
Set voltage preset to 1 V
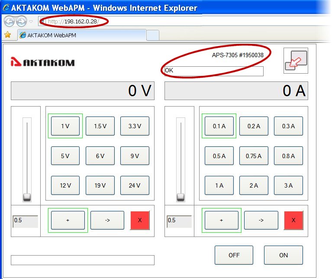click(65, 126)
